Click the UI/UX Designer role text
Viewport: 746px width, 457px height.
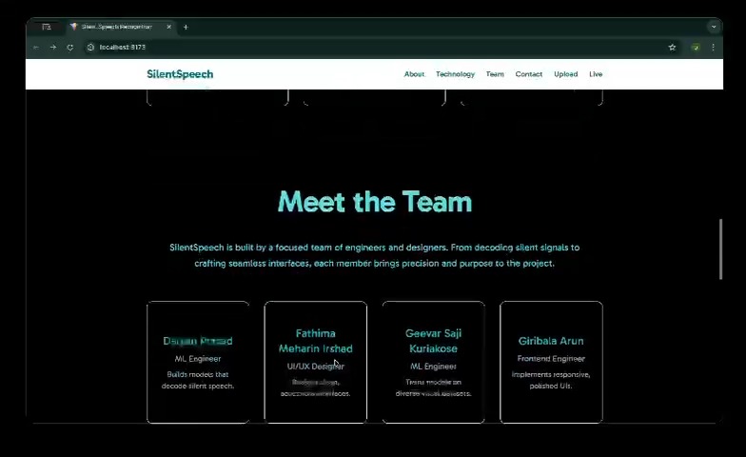click(x=316, y=367)
